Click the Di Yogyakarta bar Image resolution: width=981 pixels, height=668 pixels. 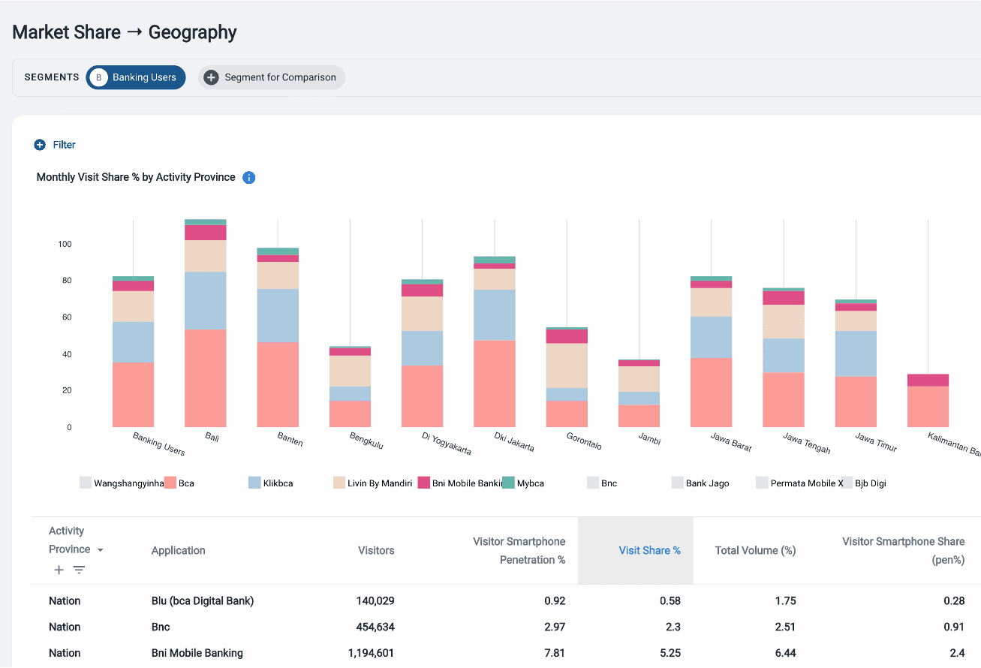click(423, 354)
